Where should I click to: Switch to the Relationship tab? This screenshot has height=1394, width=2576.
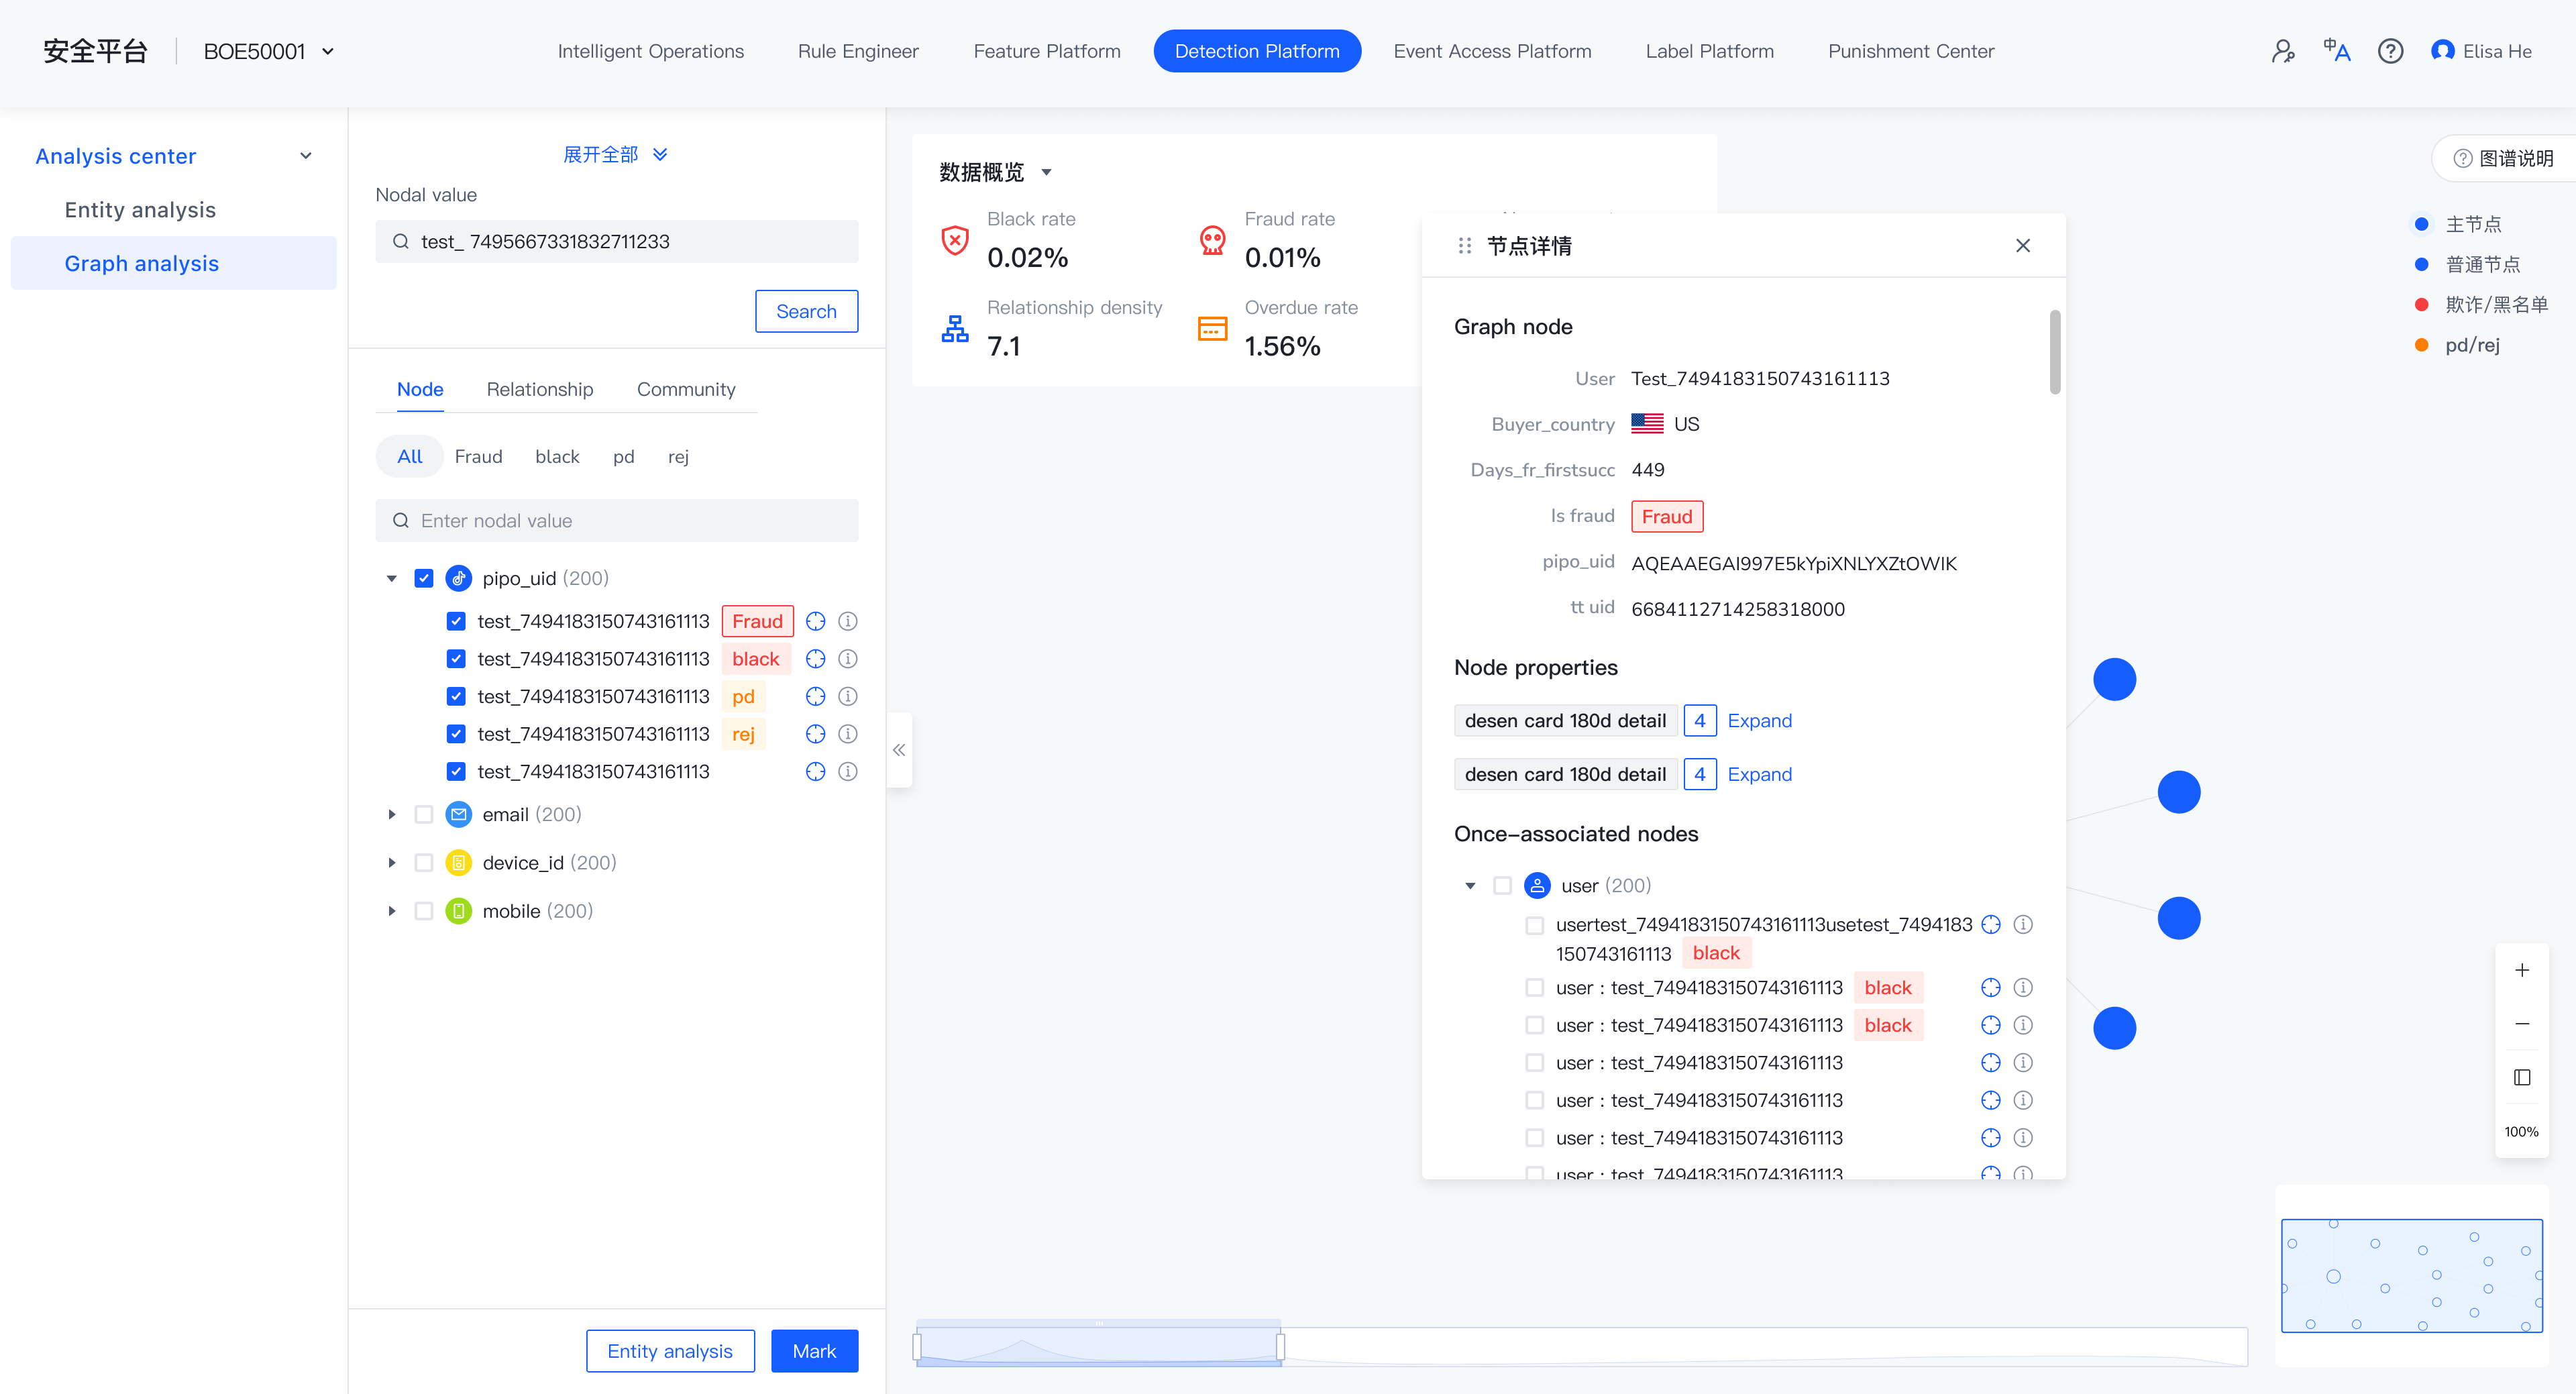click(x=540, y=389)
